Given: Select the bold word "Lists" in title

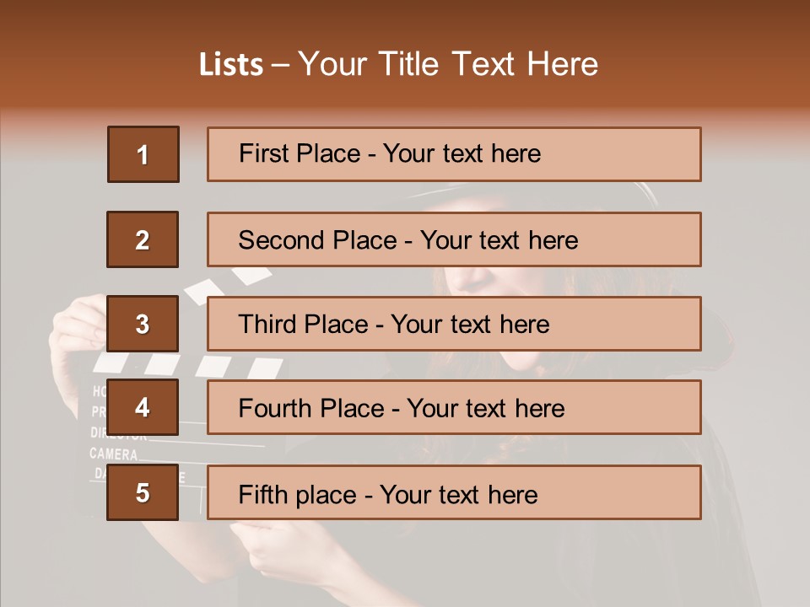Looking at the screenshot, I should pos(231,65).
